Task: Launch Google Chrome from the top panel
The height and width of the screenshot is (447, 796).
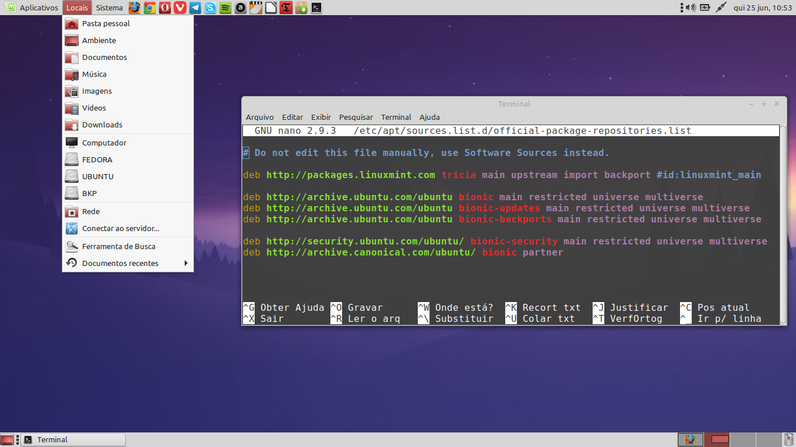Action: tap(150, 8)
